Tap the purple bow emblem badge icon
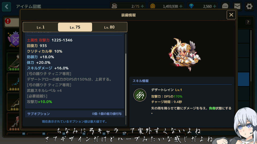 pyautogui.click(x=14, y=39)
